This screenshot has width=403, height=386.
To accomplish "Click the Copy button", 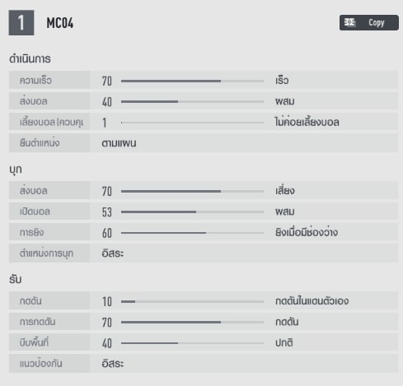I will click(369, 22).
